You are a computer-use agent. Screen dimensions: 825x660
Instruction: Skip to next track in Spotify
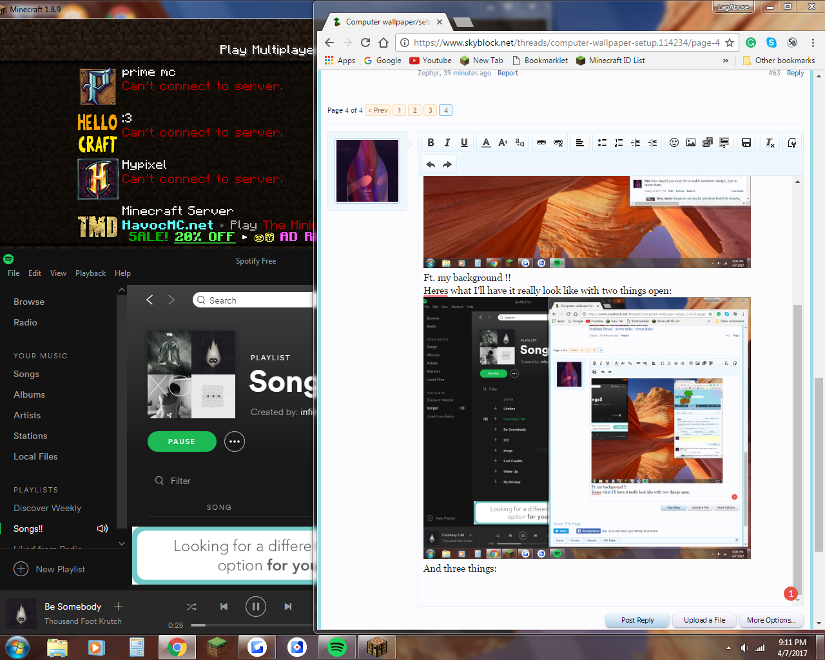pos(288,607)
